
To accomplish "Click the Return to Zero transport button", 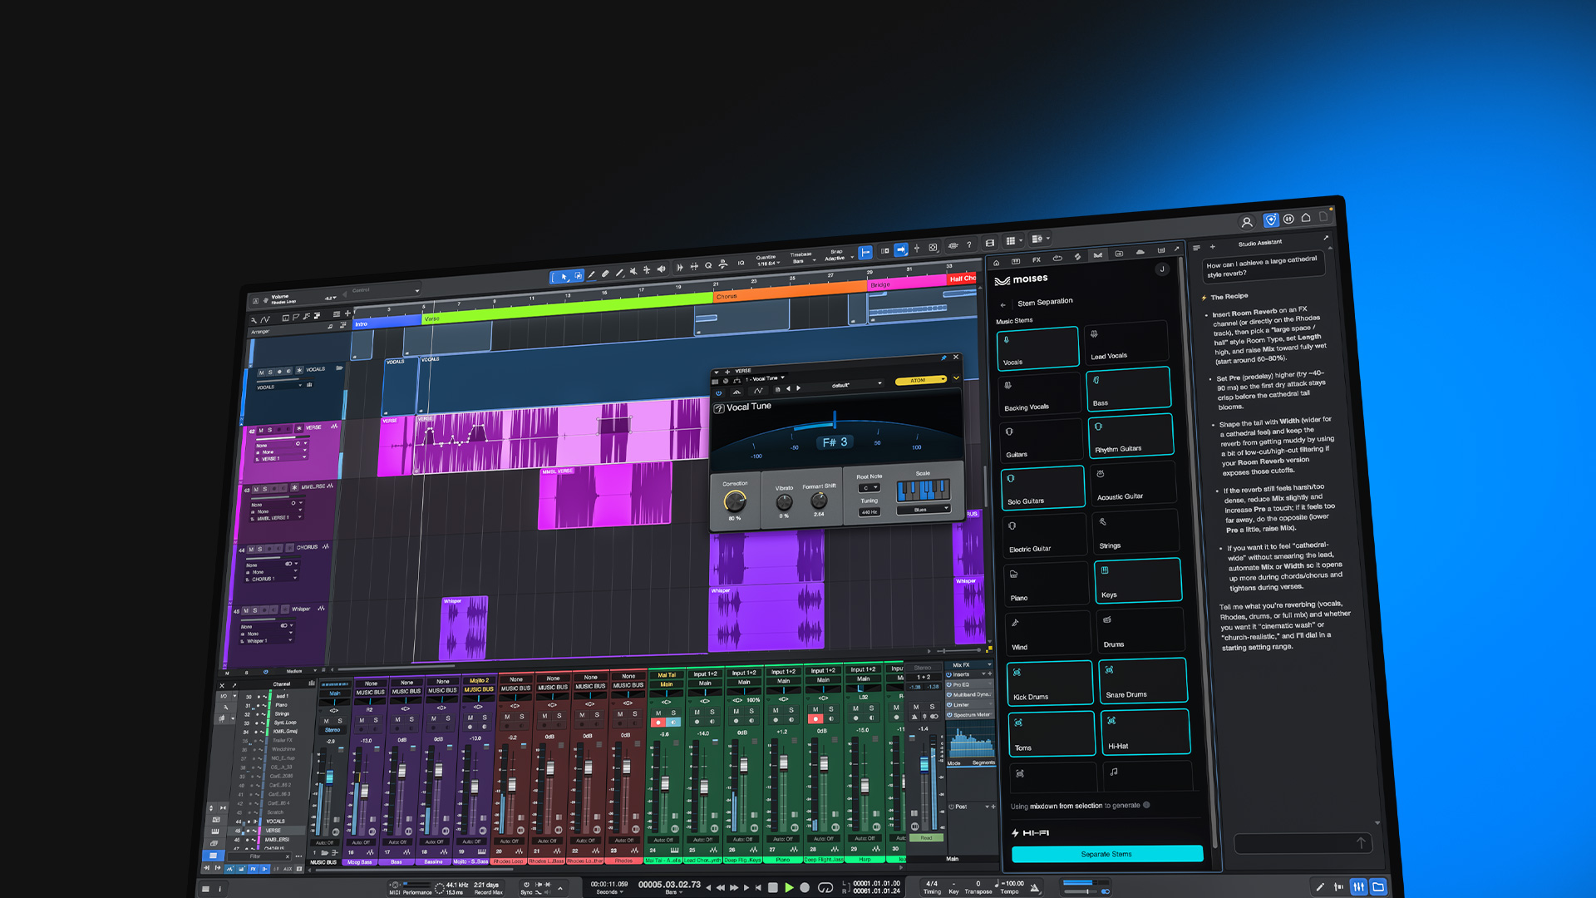I will [x=758, y=887].
